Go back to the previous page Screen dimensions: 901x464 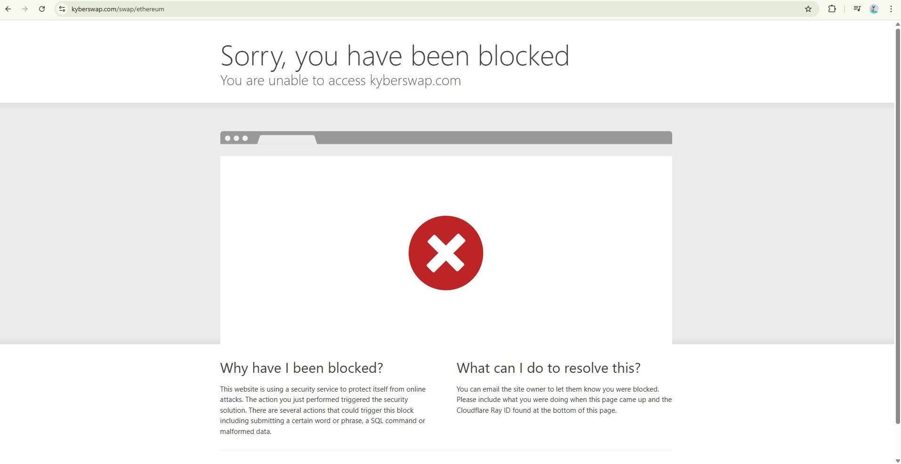[x=8, y=9]
